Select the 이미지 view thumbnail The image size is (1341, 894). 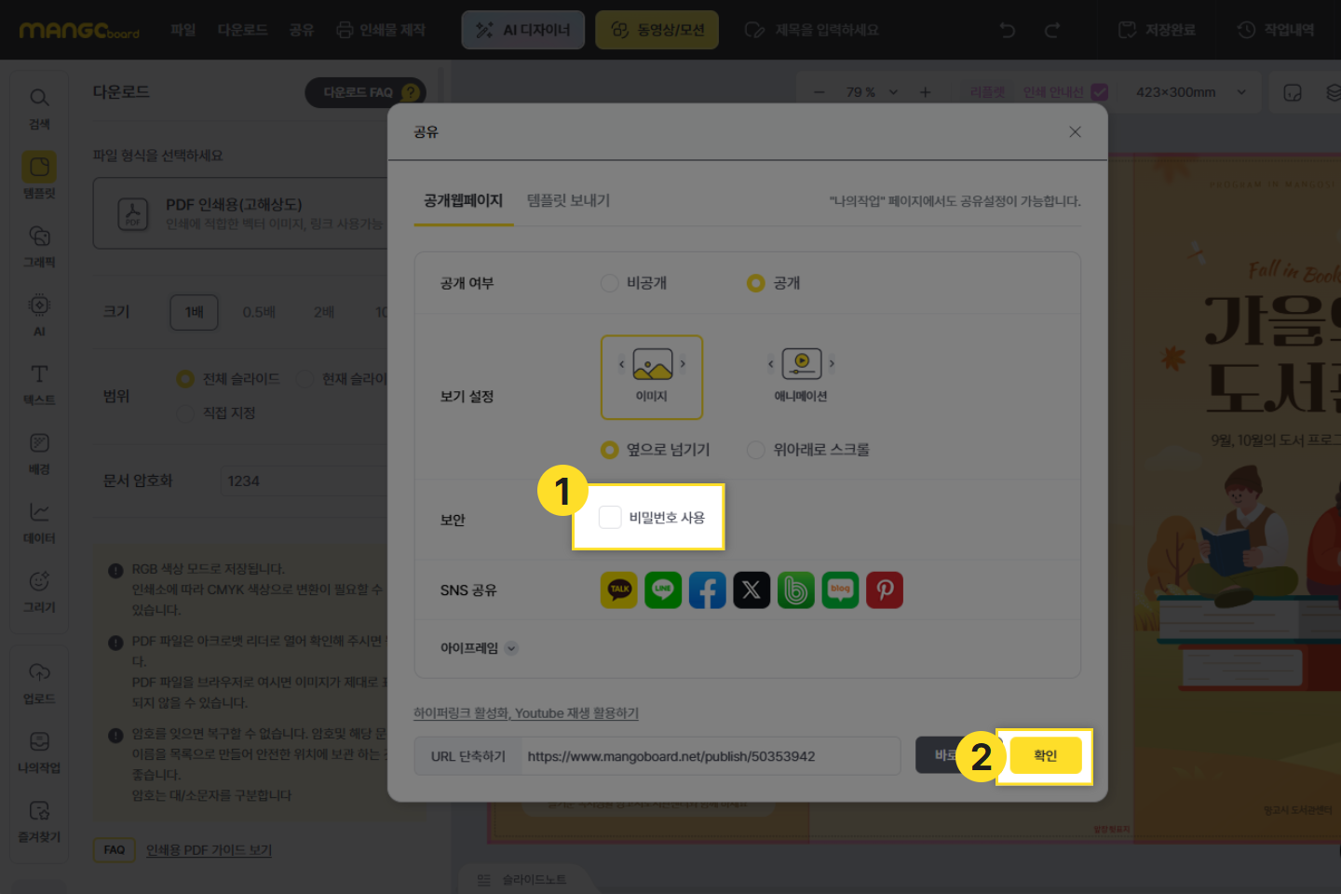(x=652, y=377)
